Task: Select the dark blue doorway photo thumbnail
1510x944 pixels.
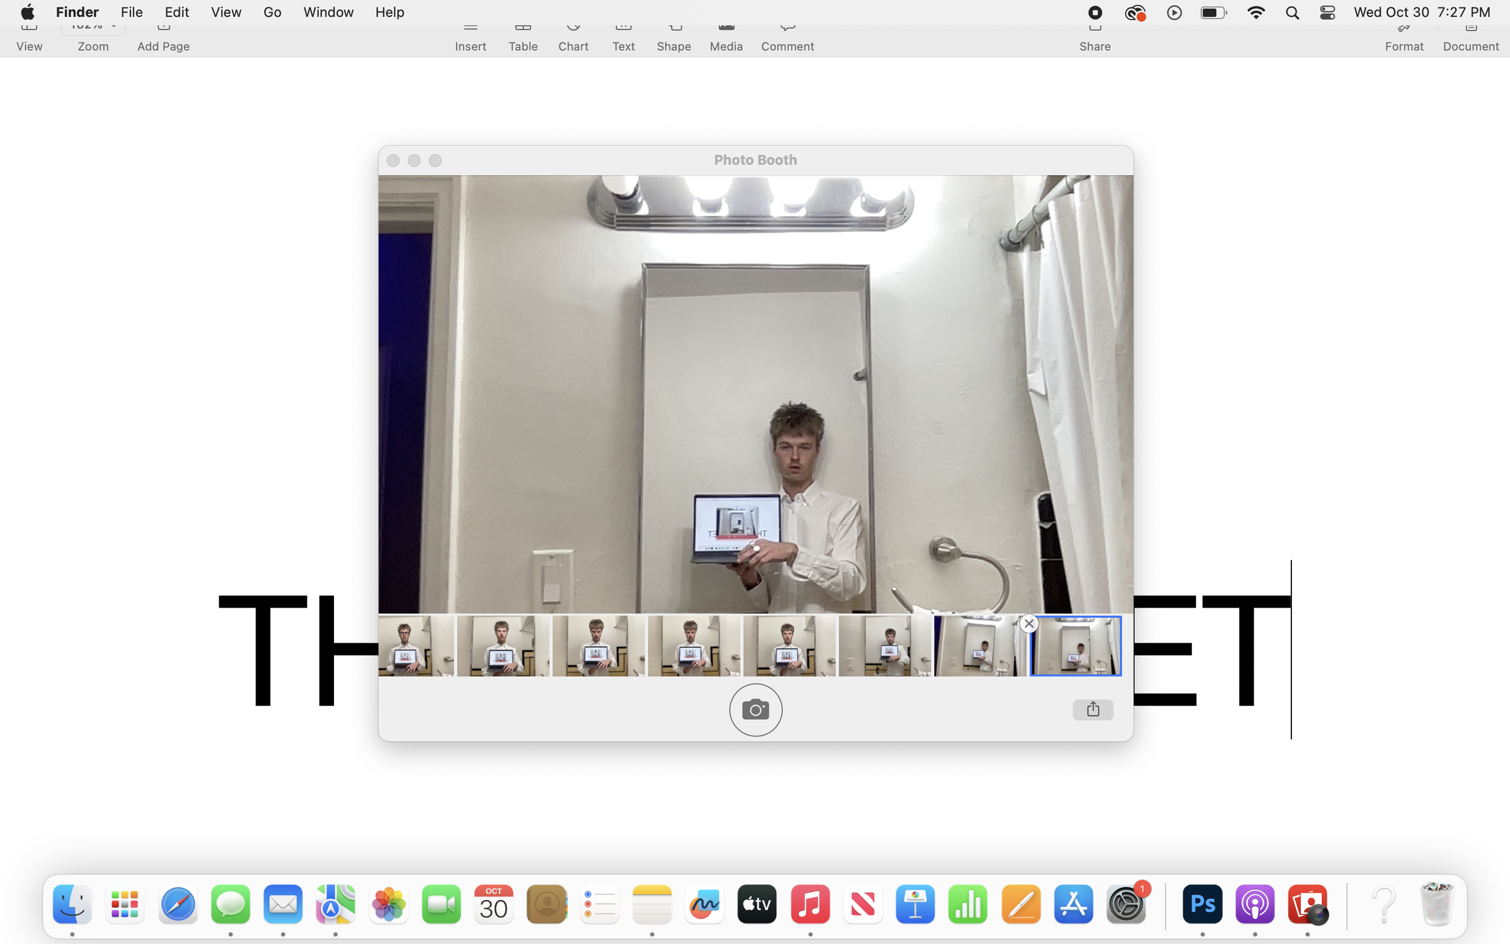Action: (980, 646)
